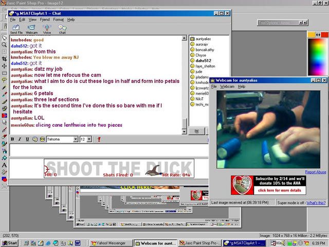This screenshot has width=329, height=247.
Task: Switch to Yahoo! Messenger taskbar button
Action: [x=111, y=243]
